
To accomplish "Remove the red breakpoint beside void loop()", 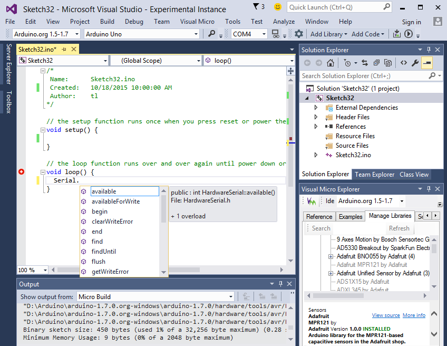I will coord(22,172).
